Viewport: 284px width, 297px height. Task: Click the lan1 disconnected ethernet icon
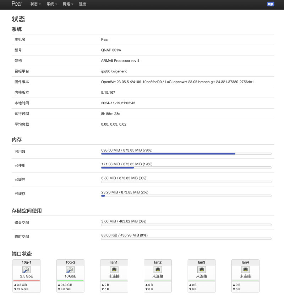tap(114, 269)
